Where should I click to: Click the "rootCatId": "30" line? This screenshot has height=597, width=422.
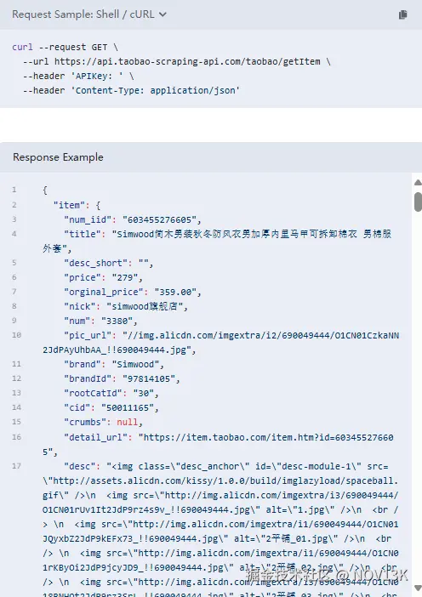[111, 393]
